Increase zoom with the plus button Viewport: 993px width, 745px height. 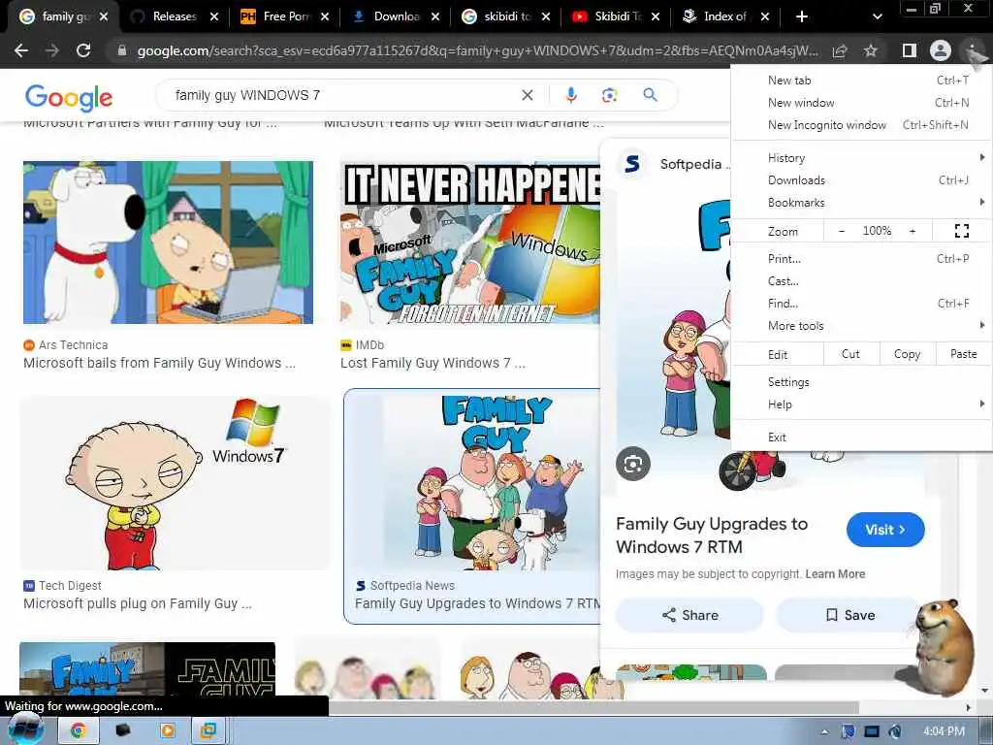[913, 231]
